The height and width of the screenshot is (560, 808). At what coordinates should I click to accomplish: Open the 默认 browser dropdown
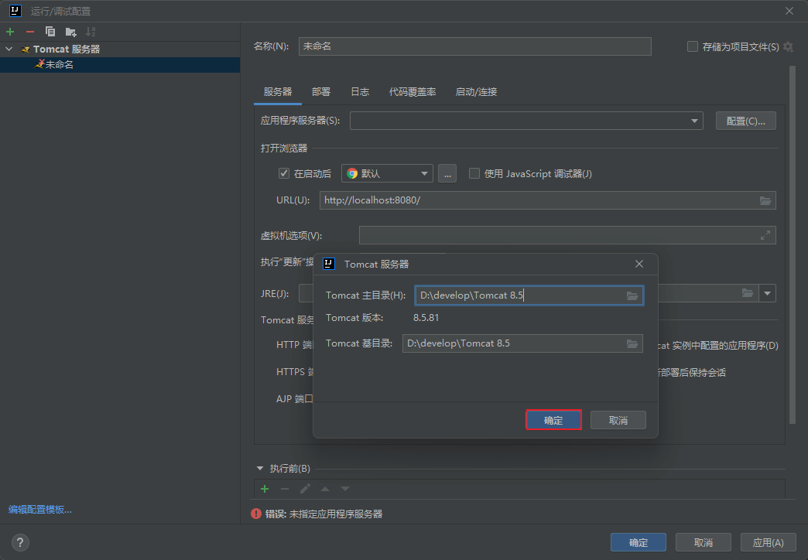387,173
